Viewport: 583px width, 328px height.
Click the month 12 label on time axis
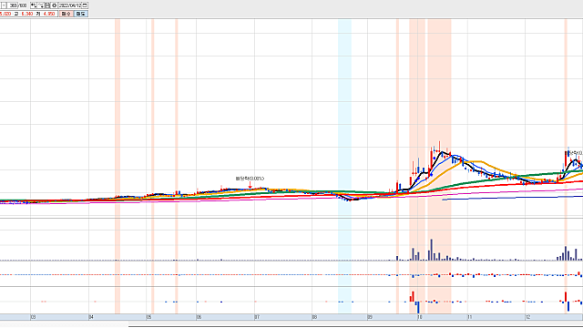tap(527, 317)
